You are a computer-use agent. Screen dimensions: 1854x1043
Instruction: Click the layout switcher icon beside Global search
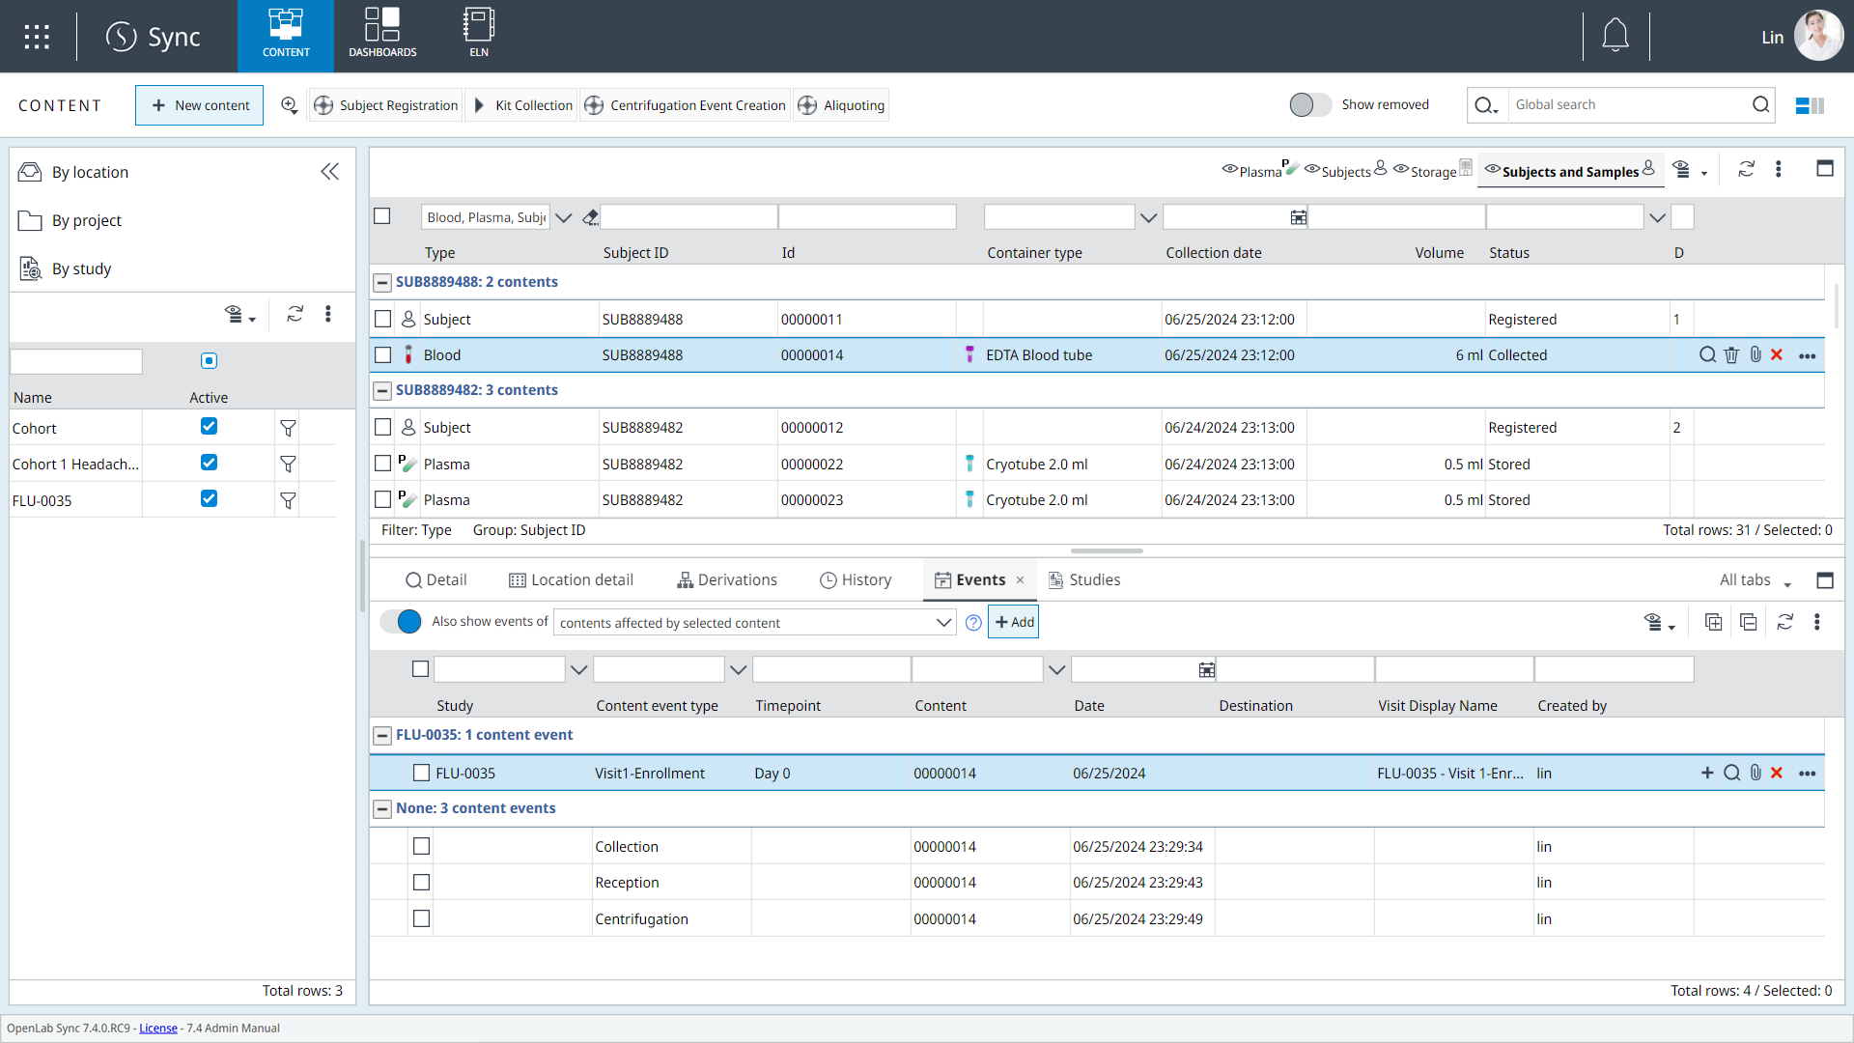[1810, 105]
